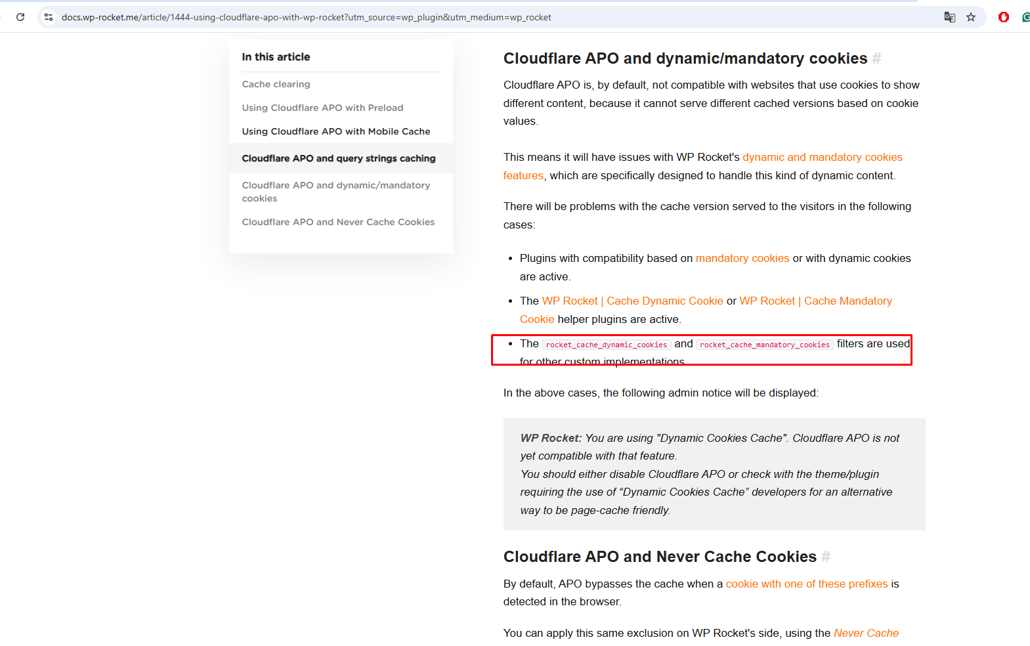Open dynamic and mandatory cookies features link
The image size is (1030, 646).
click(822, 157)
